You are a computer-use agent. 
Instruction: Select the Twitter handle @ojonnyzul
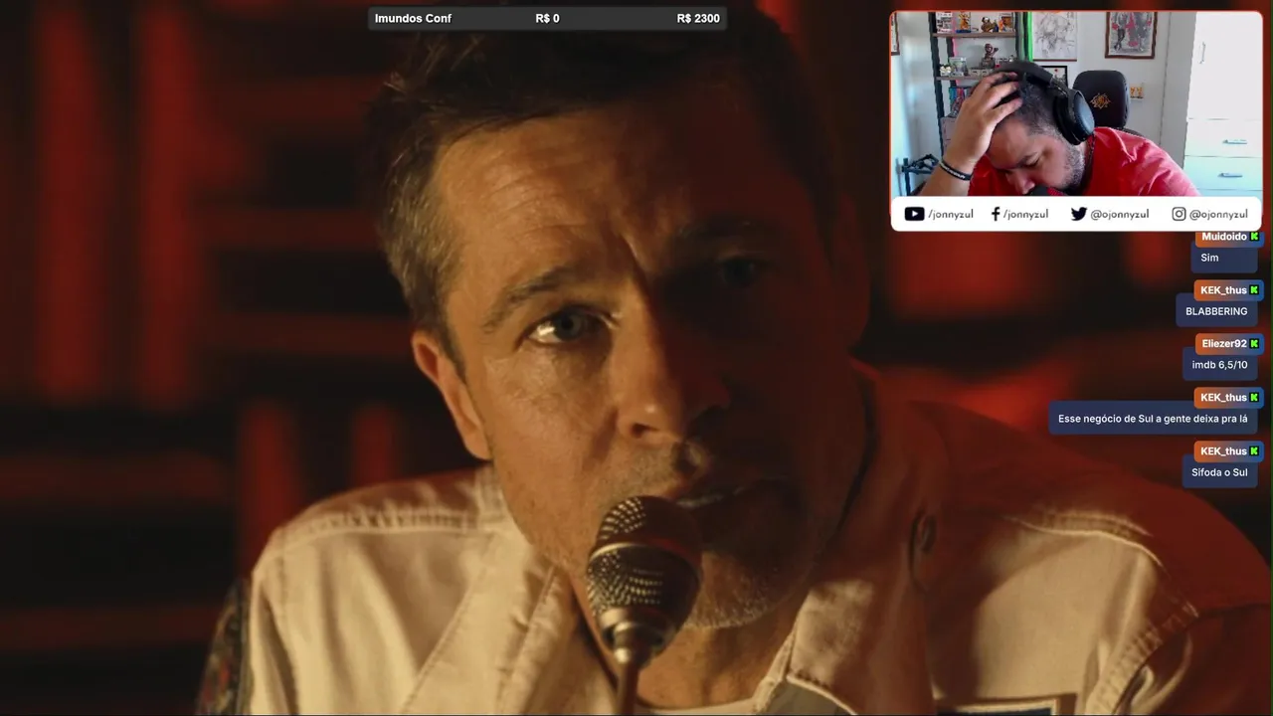click(1120, 214)
